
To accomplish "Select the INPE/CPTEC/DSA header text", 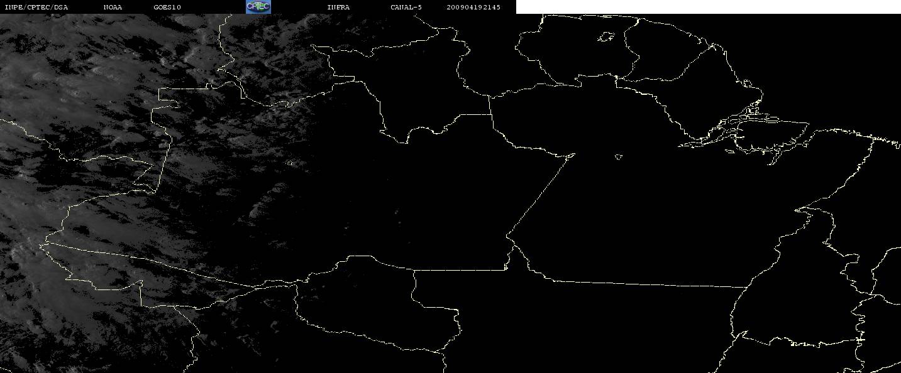I will click(36, 7).
